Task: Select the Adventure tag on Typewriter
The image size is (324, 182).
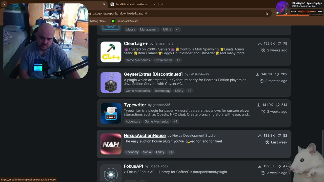Action: pyautogui.click(x=133, y=122)
